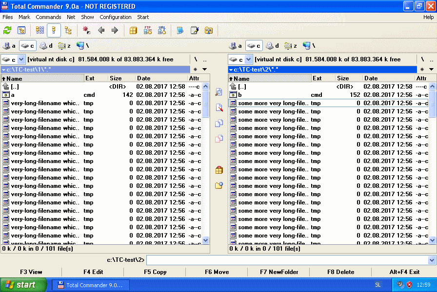Select floppy drive a in left panel
This screenshot has width=437, height=292.
(x=10, y=46)
